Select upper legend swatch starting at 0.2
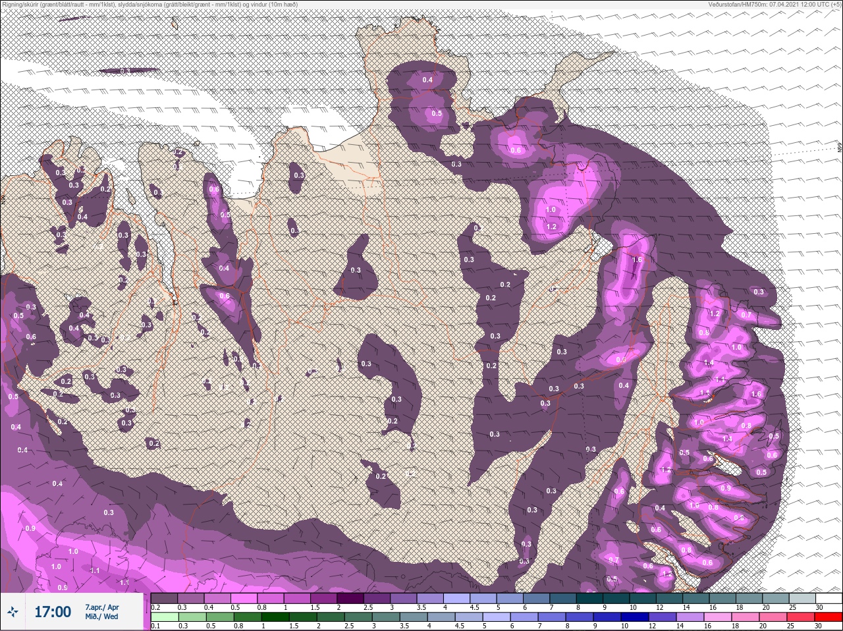 165,599
